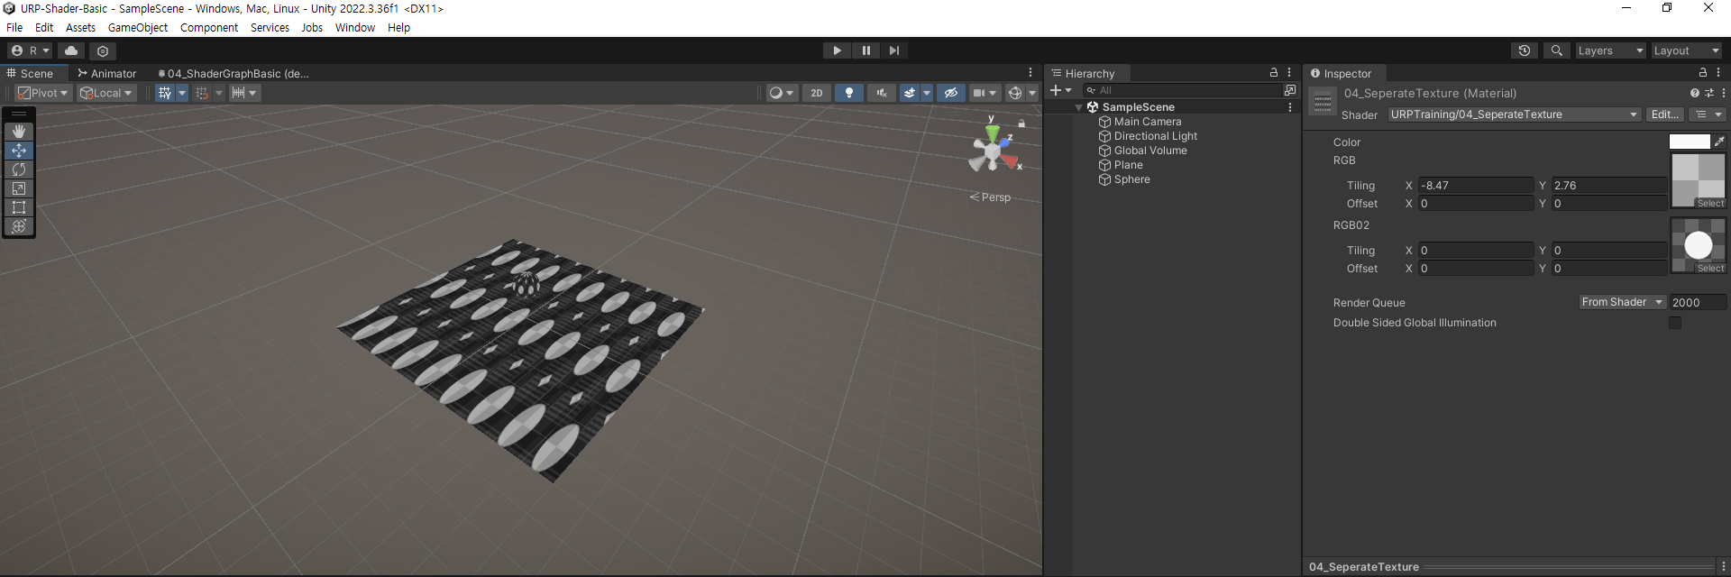Open Render Queue From Shader dropdown
This screenshot has height=577, width=1731.
(1622, 302)
